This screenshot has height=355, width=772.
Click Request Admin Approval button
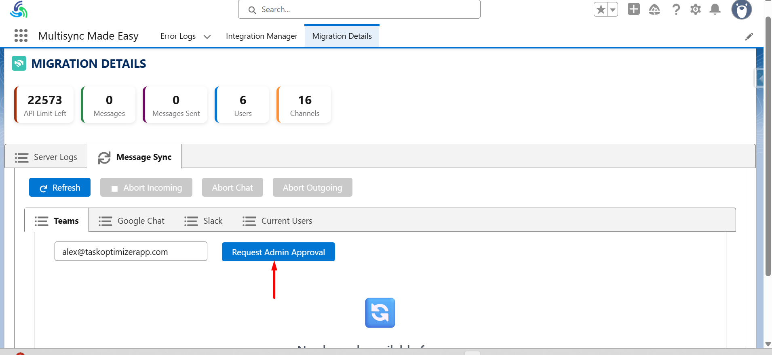click(x=278, y=252)
